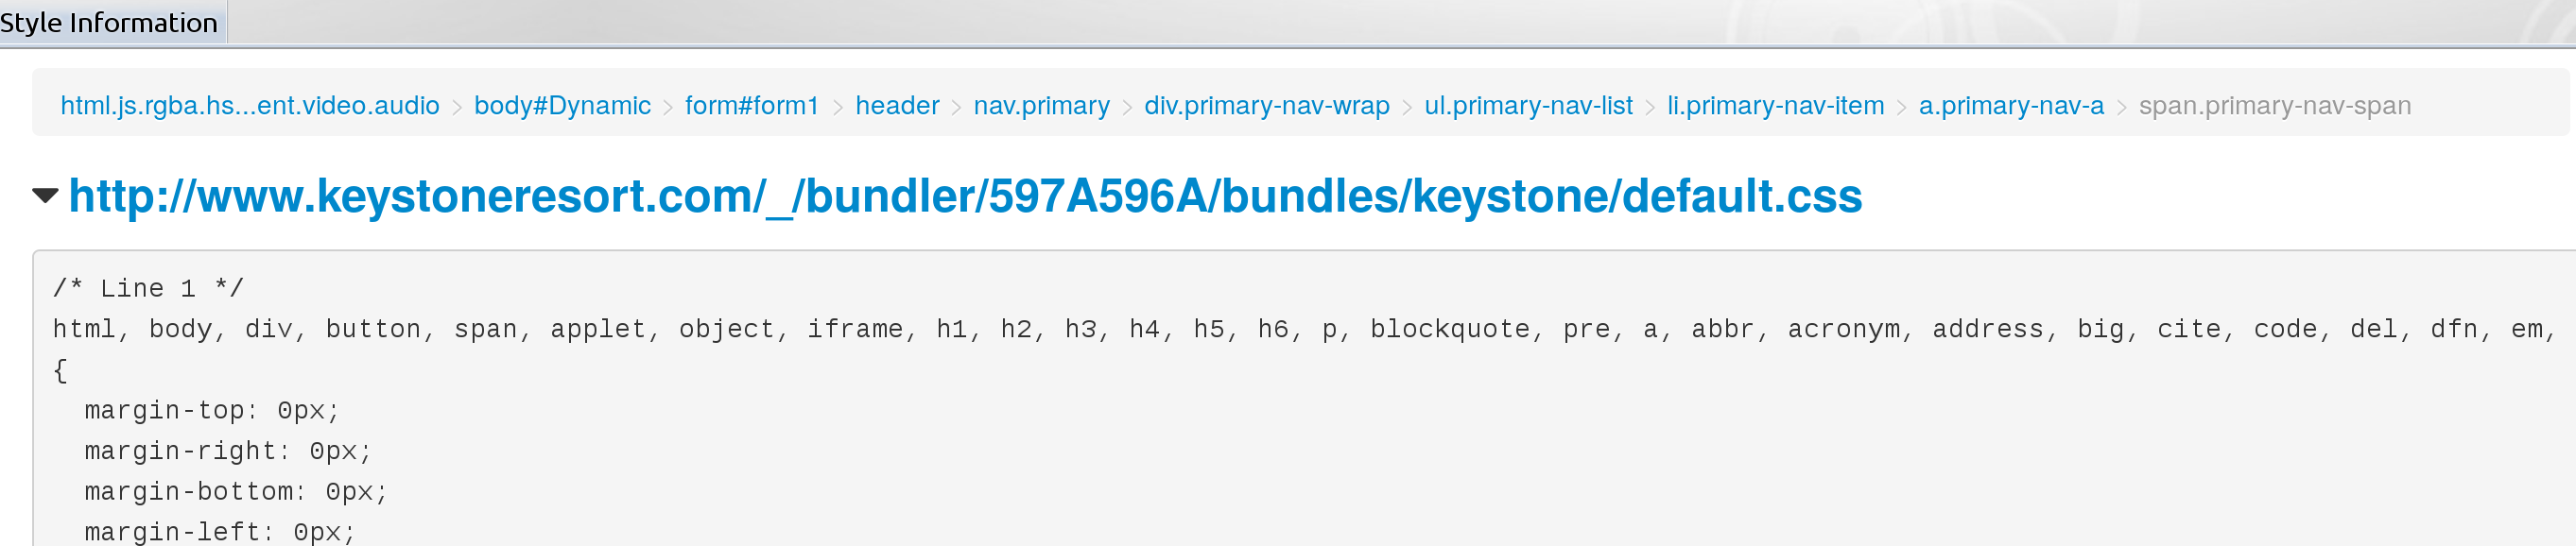The image size is (2576, 546).
Task: Go to ul.primary-nav-list ancestor
Action: pyautogui.click(x=1528, y=106)
